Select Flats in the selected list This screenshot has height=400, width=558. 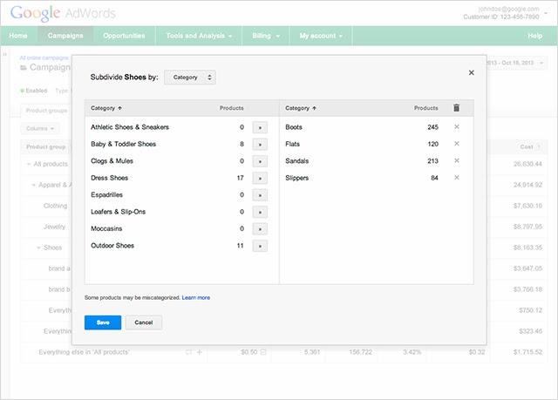point(293,144)
